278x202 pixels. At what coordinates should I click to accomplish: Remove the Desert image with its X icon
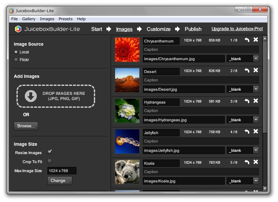click(256, 70)
